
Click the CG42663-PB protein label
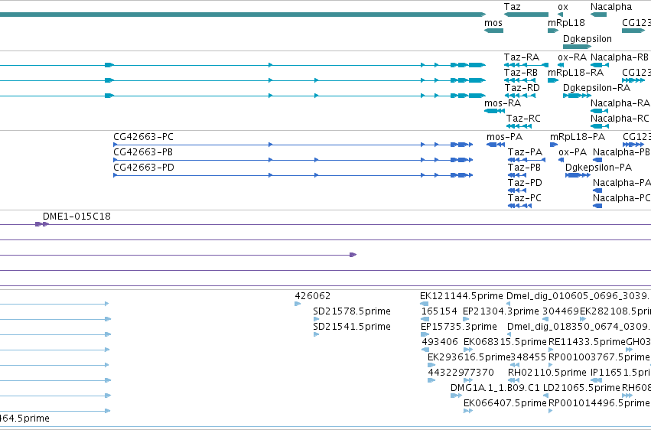(143, 152)
